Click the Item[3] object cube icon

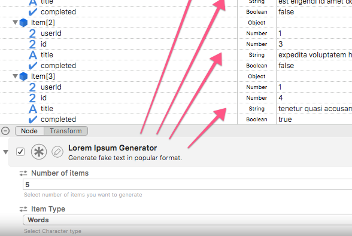click(x=23, y=76)
